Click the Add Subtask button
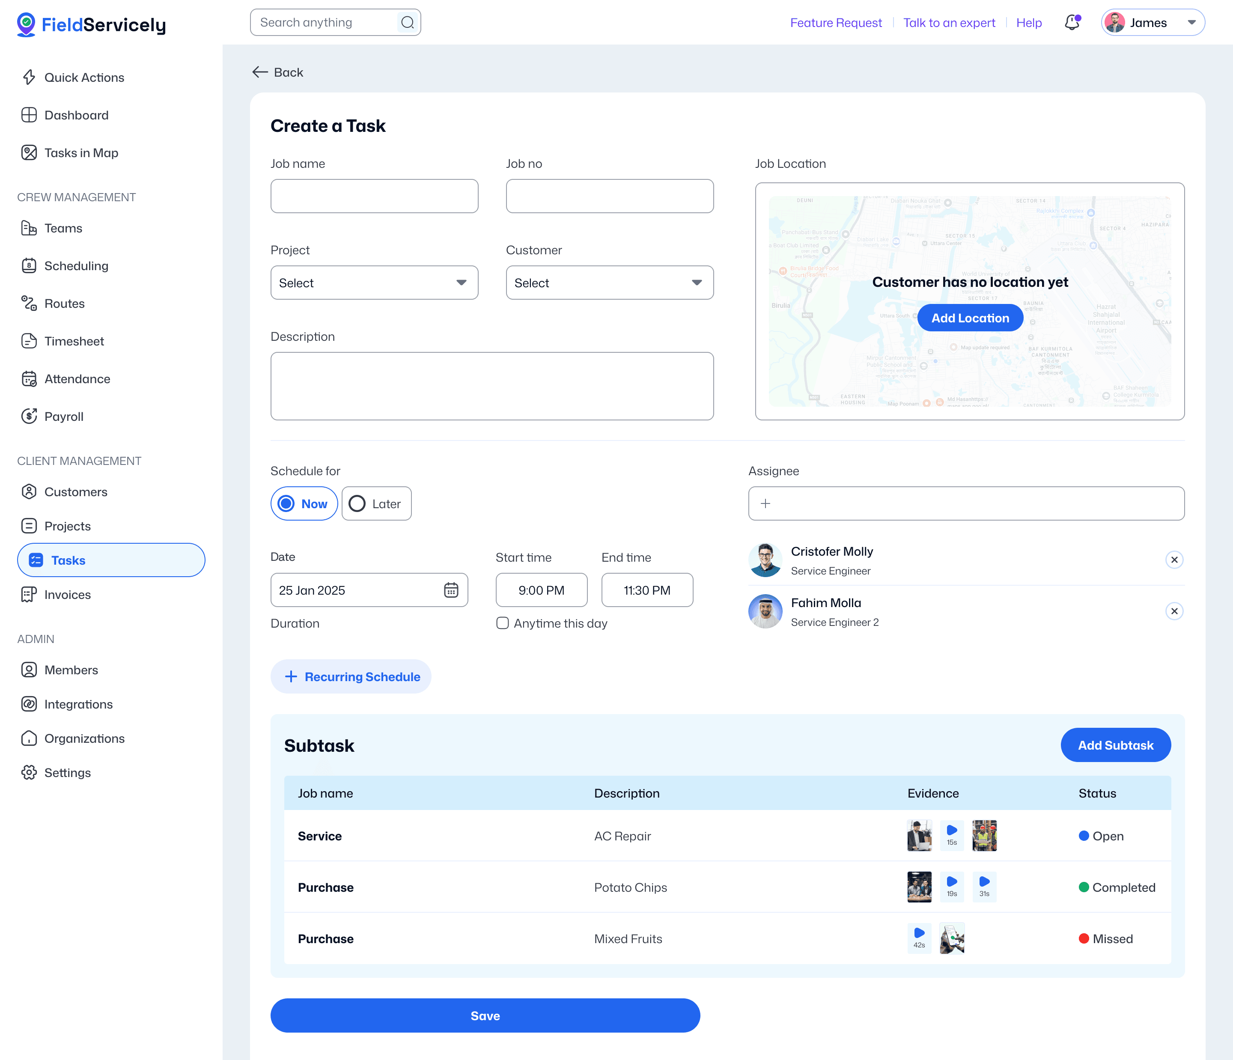This screenshot has width=1233, height=1060. click(x=1115, y=745)
